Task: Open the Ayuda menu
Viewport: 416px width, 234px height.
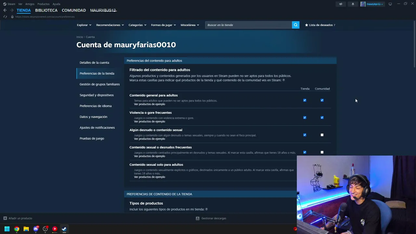Action: click(56, 4)
